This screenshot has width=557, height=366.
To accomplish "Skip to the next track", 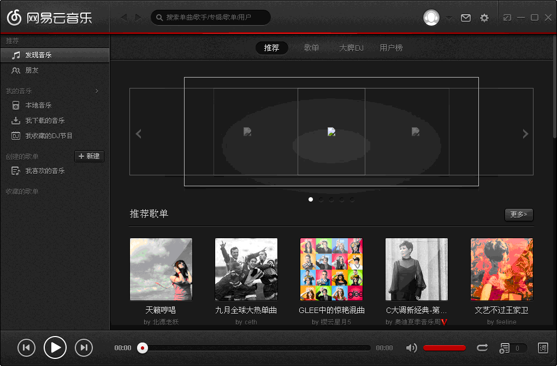I will pos(84,347).
